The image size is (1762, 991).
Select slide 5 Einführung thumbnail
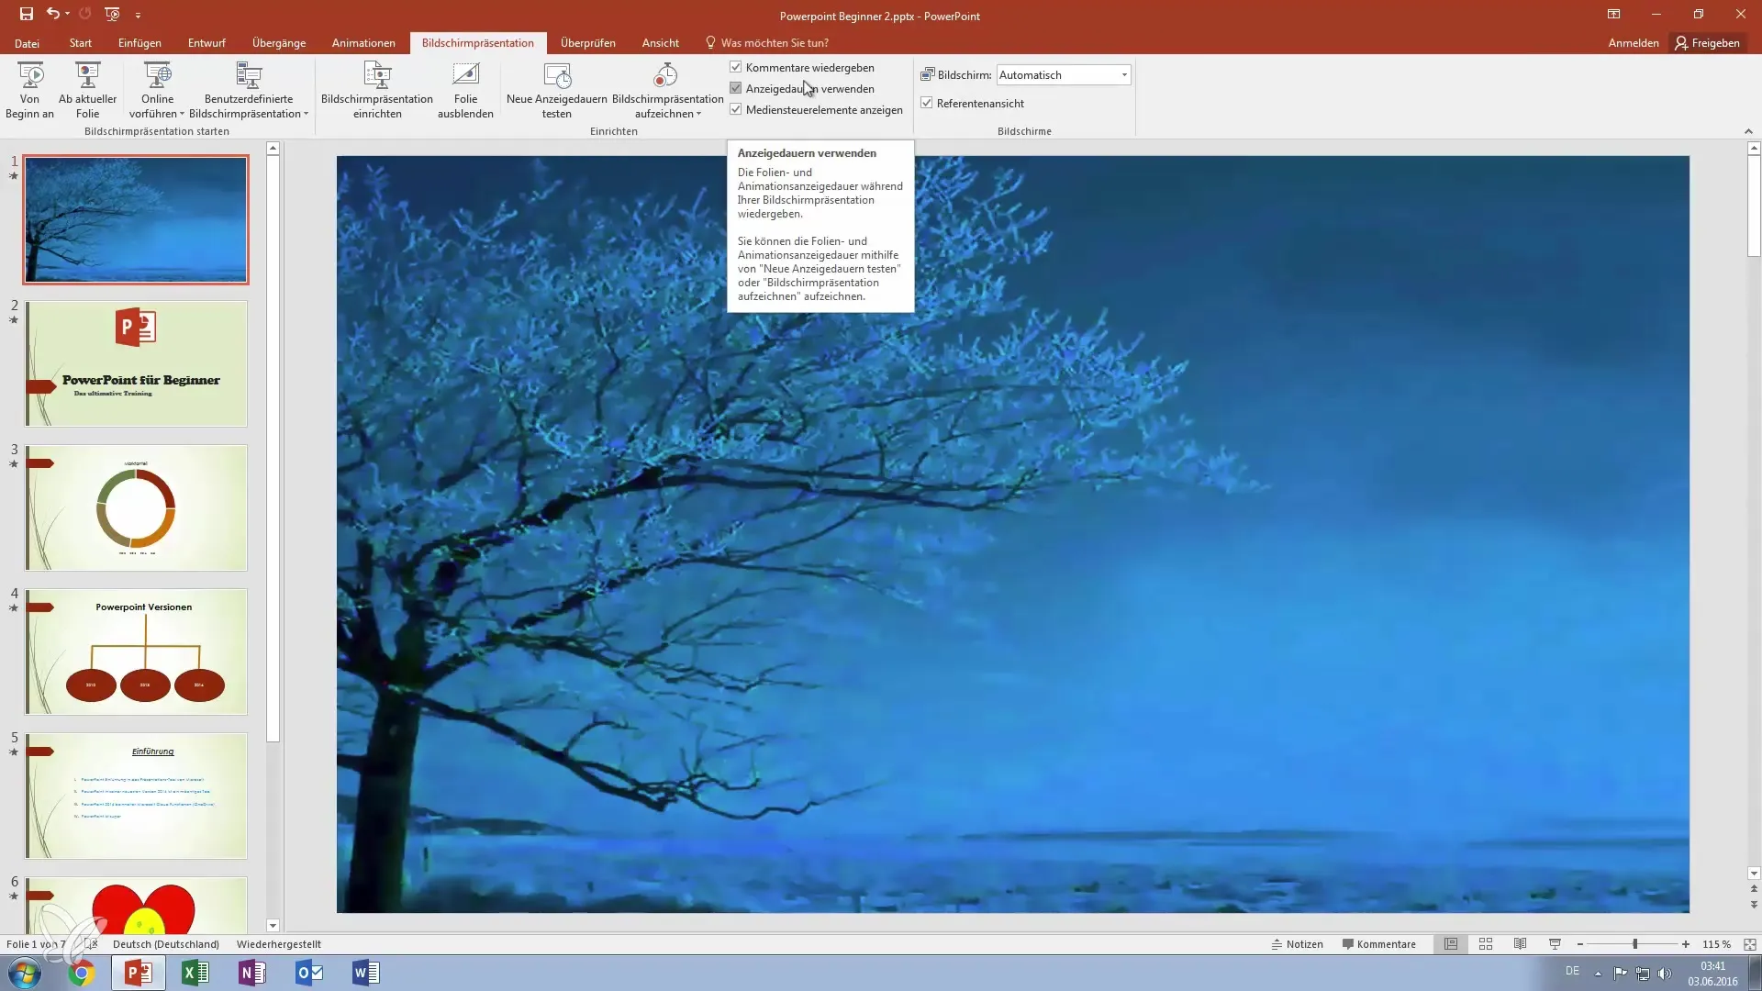(x=136, y=796)
